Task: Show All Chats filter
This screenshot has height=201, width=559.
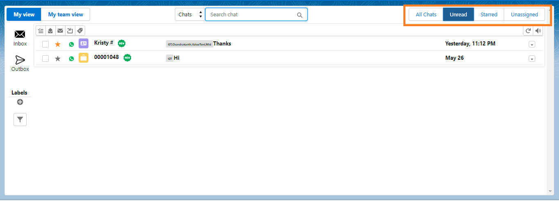Action: coord(426,14)
